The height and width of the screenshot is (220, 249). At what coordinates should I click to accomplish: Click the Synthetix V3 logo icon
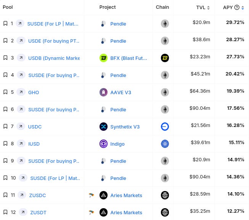(103, 127)
